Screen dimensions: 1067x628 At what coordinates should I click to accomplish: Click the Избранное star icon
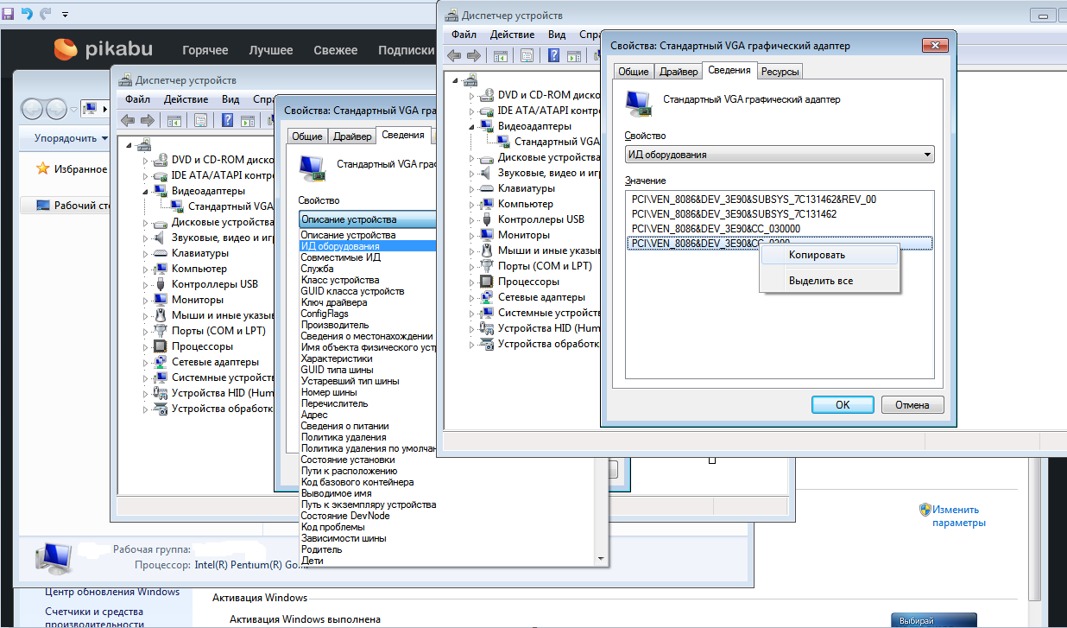[x=42, y=168]
